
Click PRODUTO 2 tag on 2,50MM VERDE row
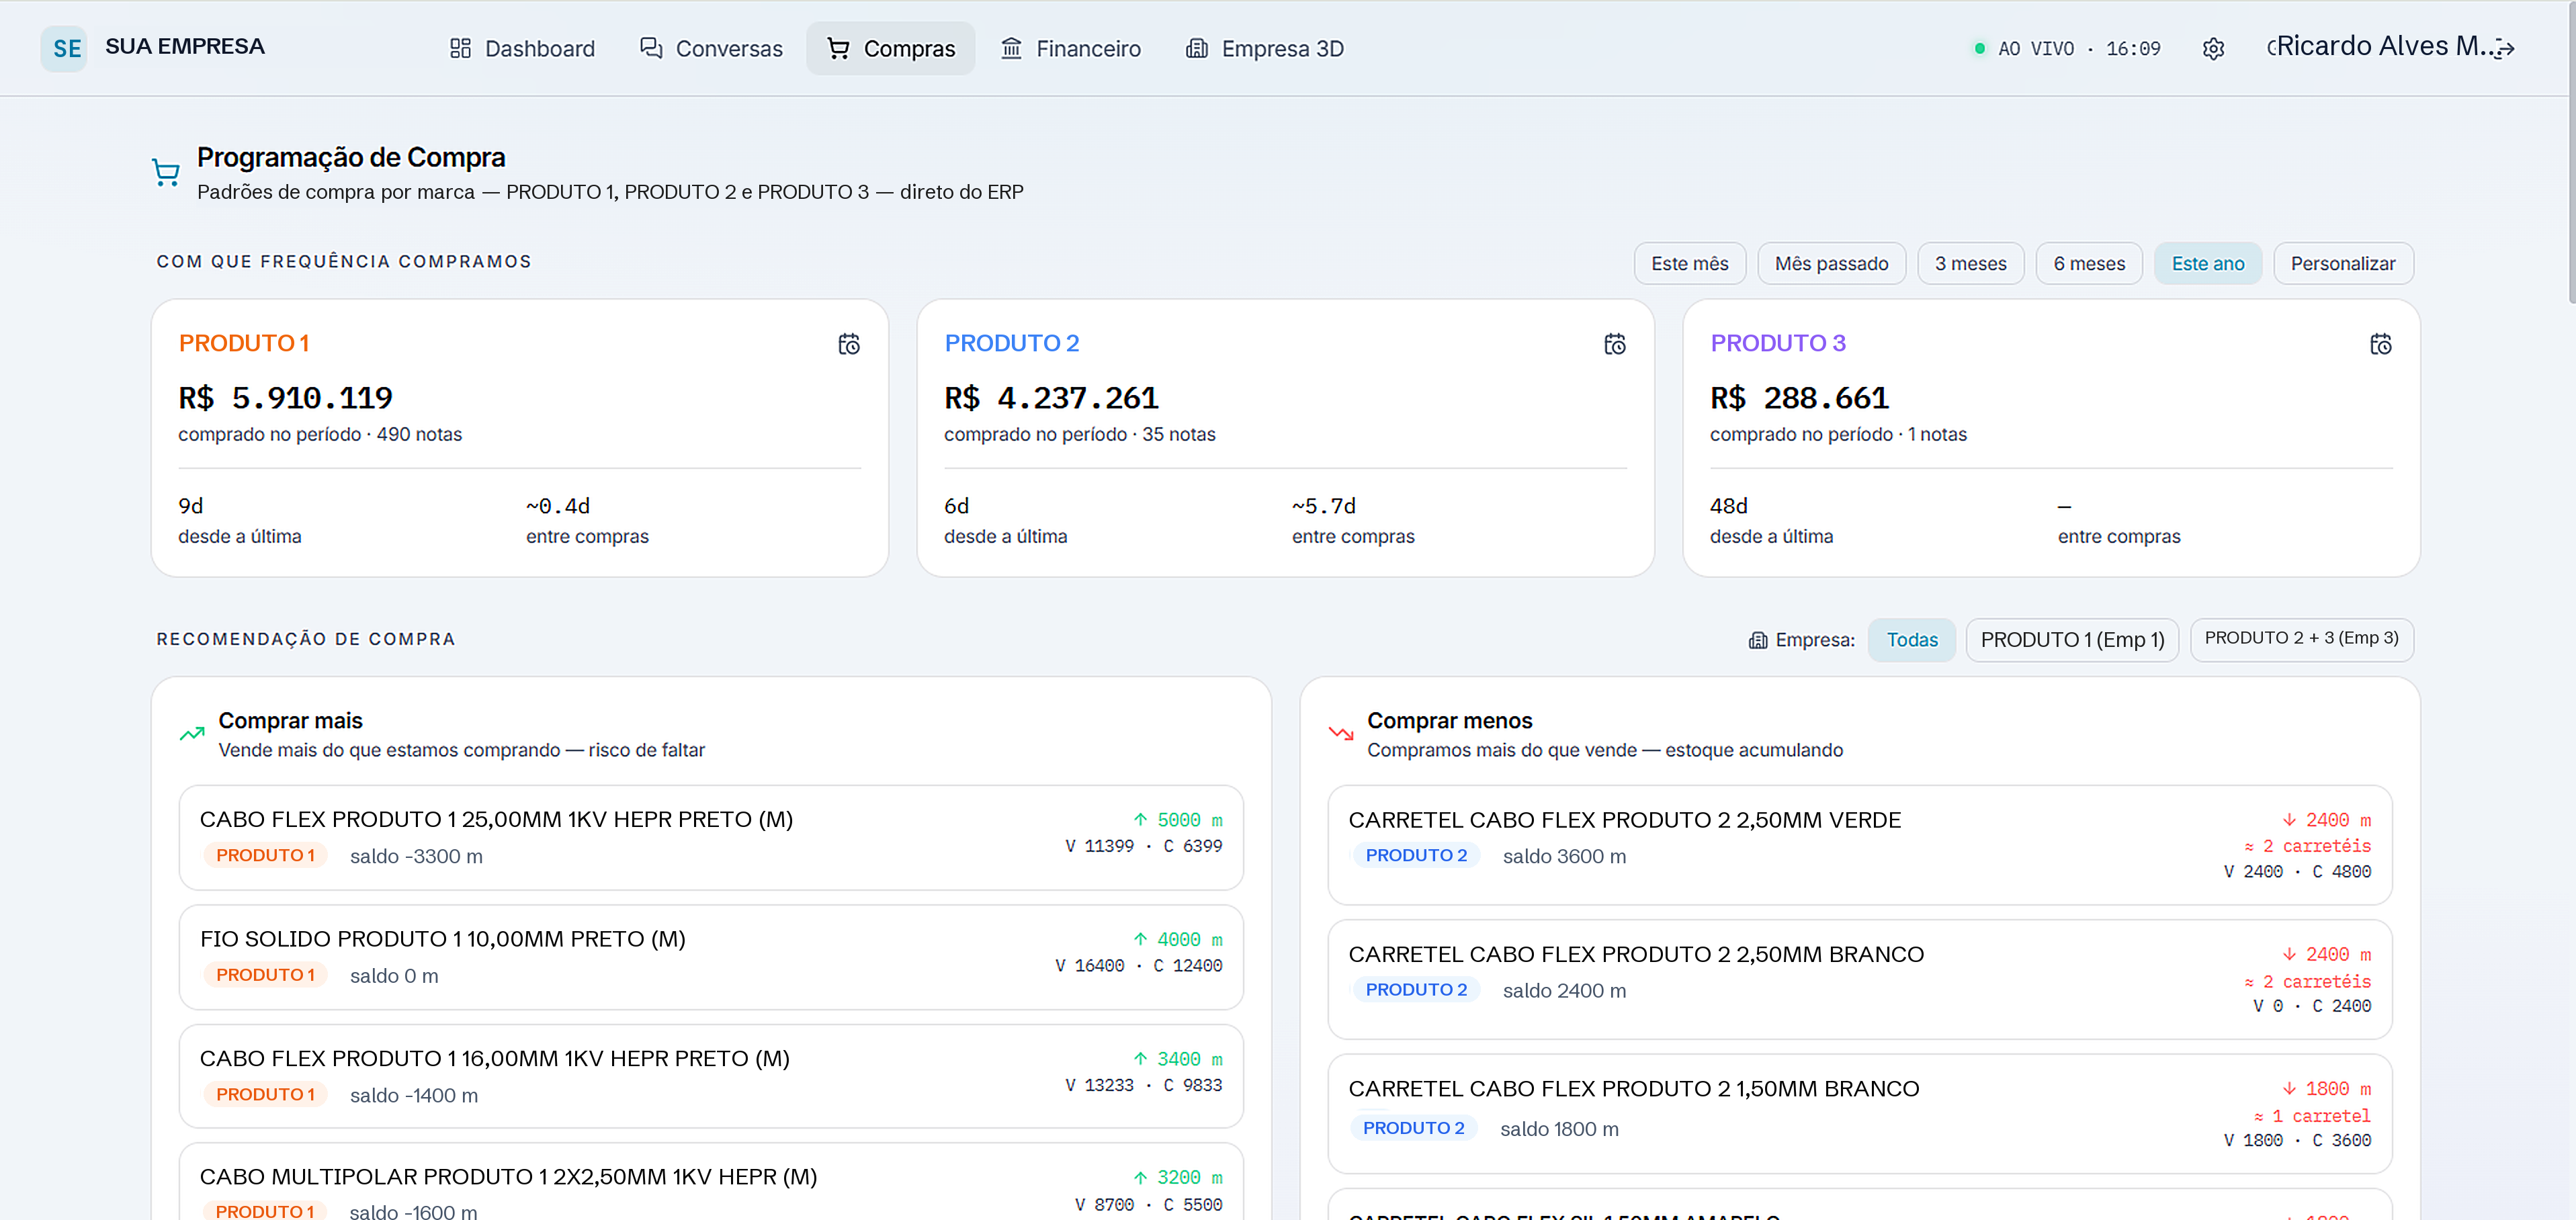click(1416, 856)
